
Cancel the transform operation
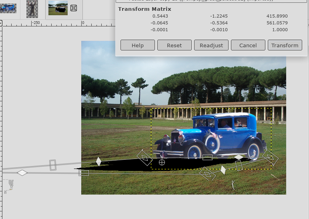click(x=248, y=45)
